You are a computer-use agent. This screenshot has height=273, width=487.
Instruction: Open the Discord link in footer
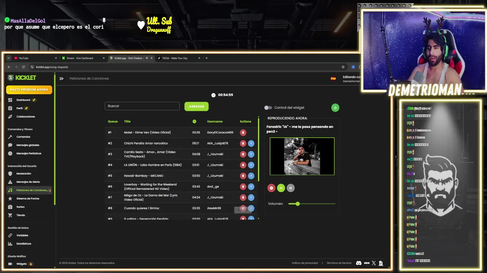pos(359,263)
